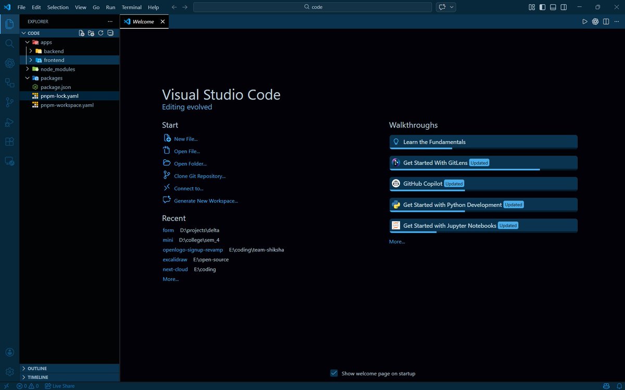The width and height of the screenshot is (625, 390).
Task: Open the ChatGPT view in activity bar
Action: [9, 63]
